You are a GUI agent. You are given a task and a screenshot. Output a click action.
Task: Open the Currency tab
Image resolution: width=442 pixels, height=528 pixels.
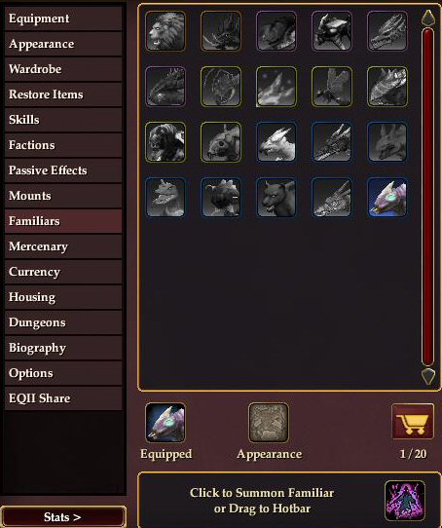63,272
